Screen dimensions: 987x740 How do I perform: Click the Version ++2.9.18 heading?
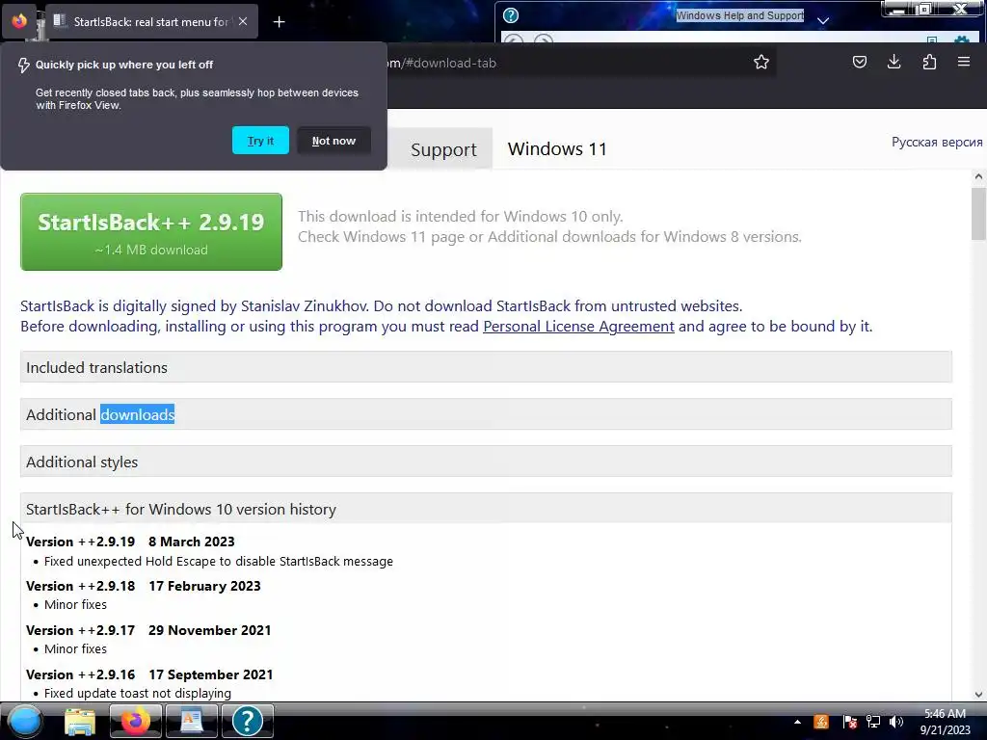144,586
